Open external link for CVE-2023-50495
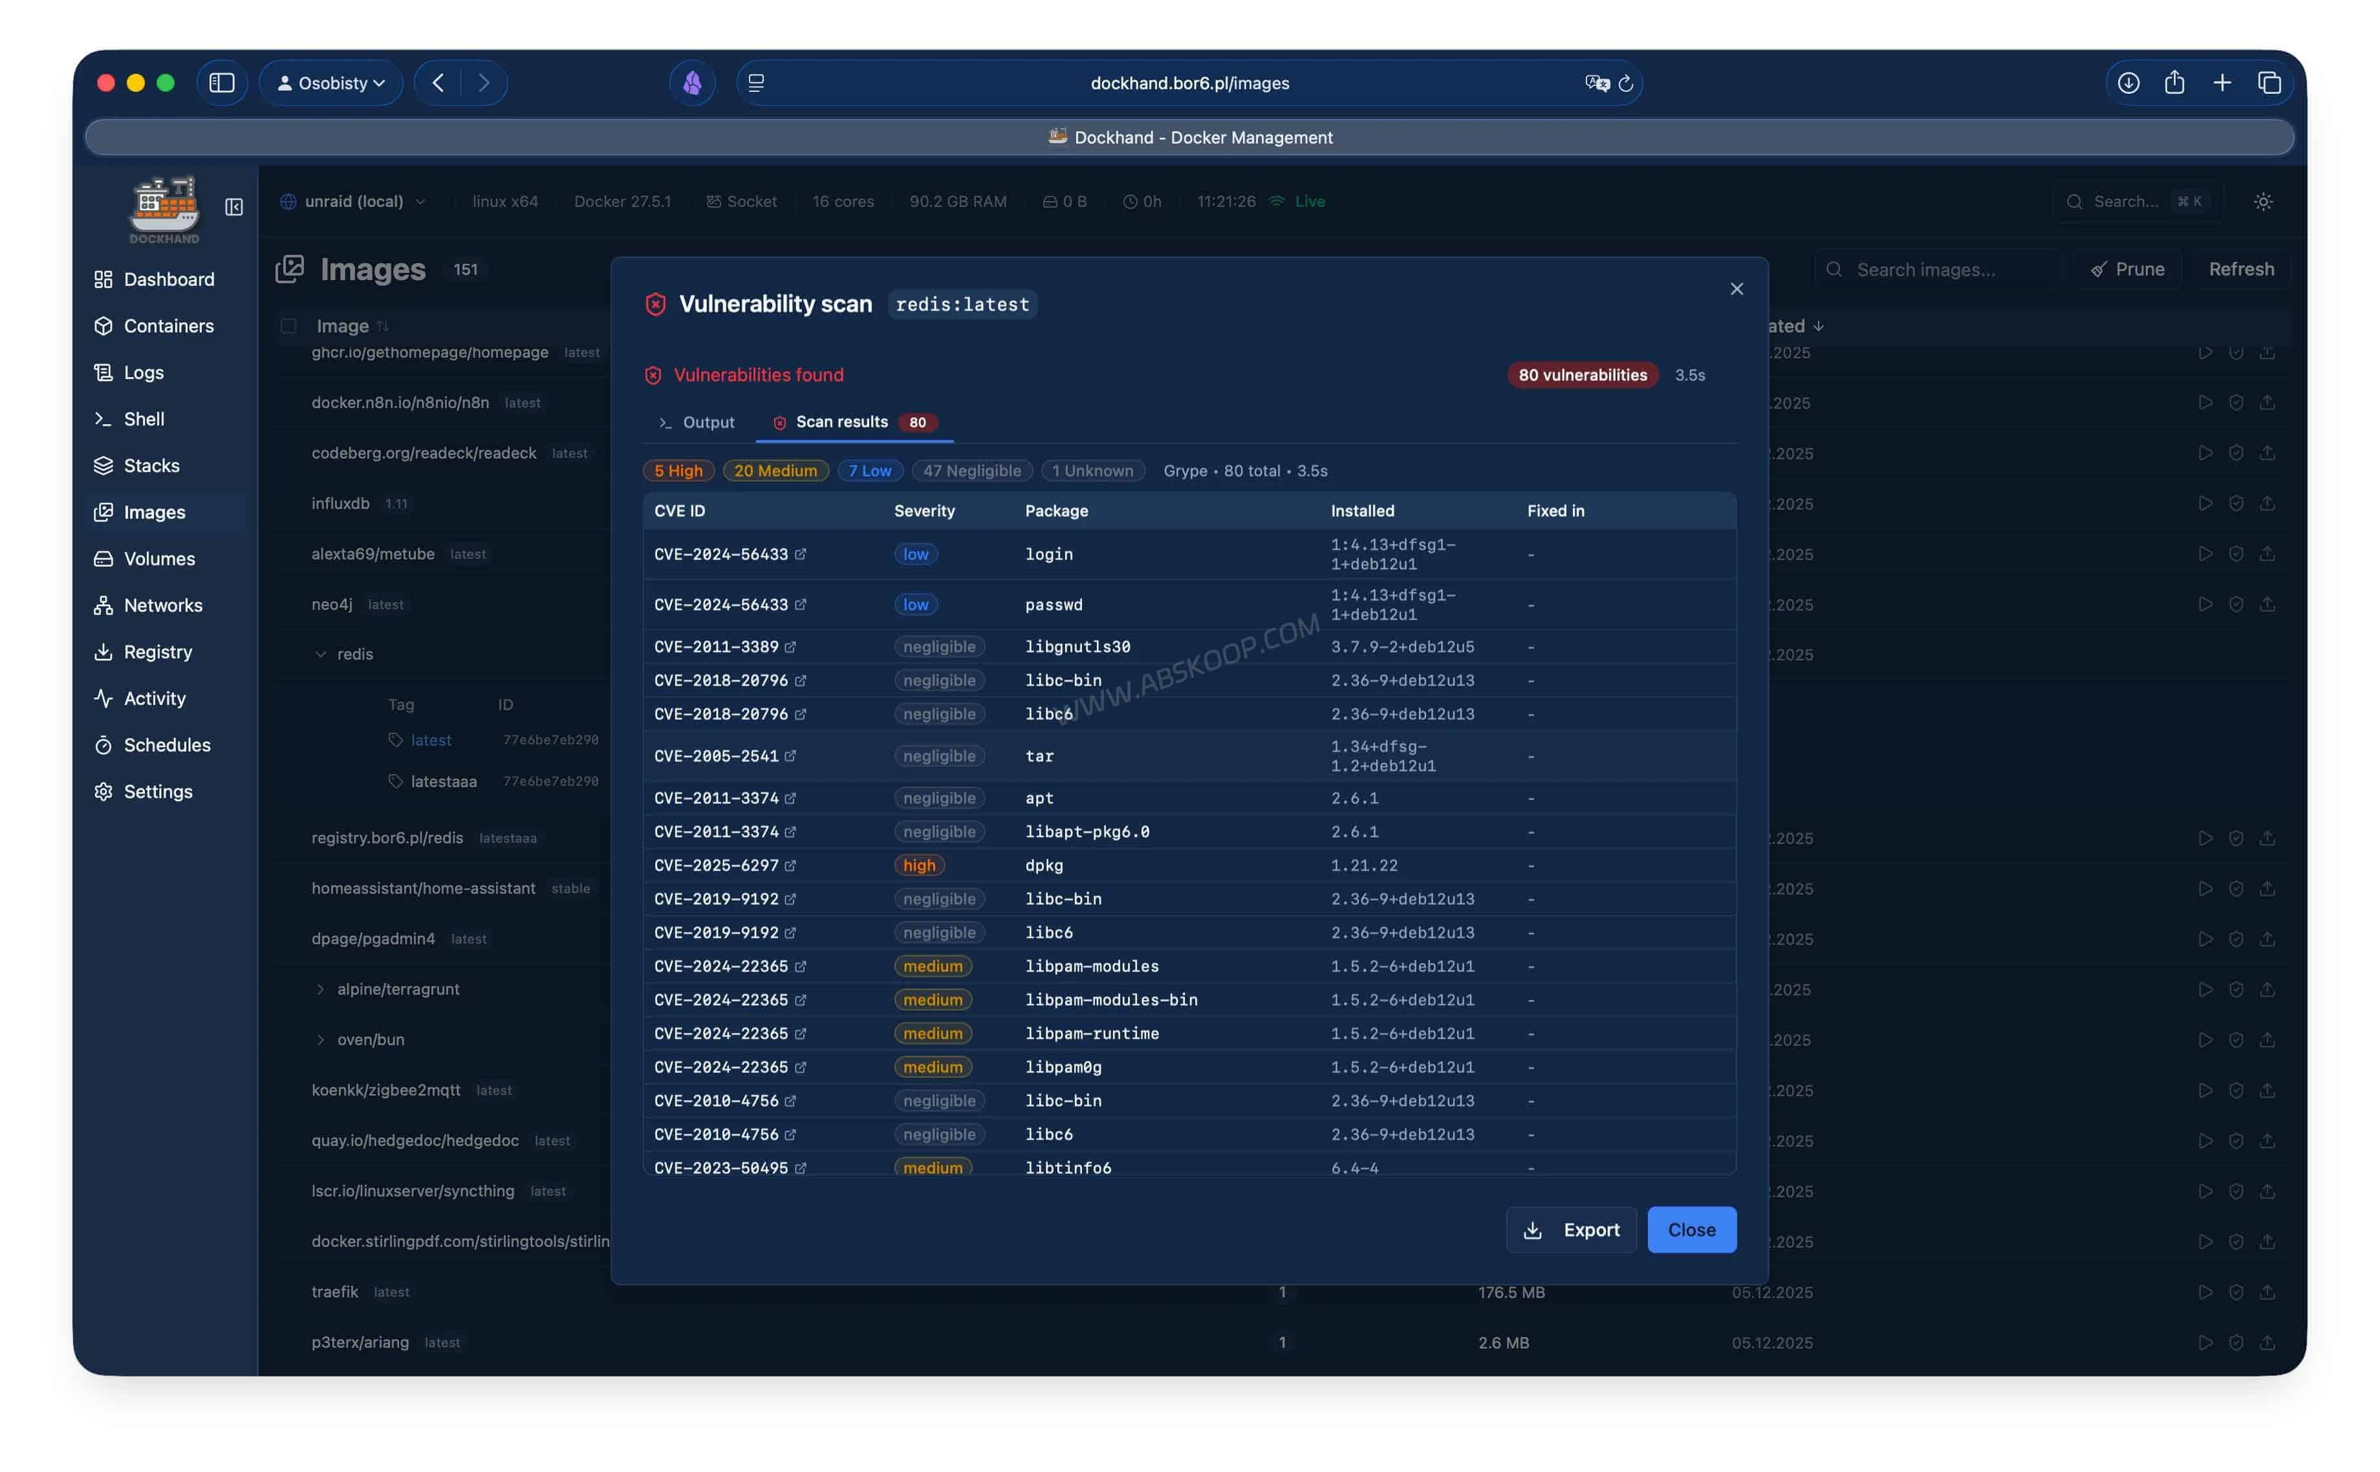The height and width of the screenshot is (1472, 2380). click(800, 1168)
